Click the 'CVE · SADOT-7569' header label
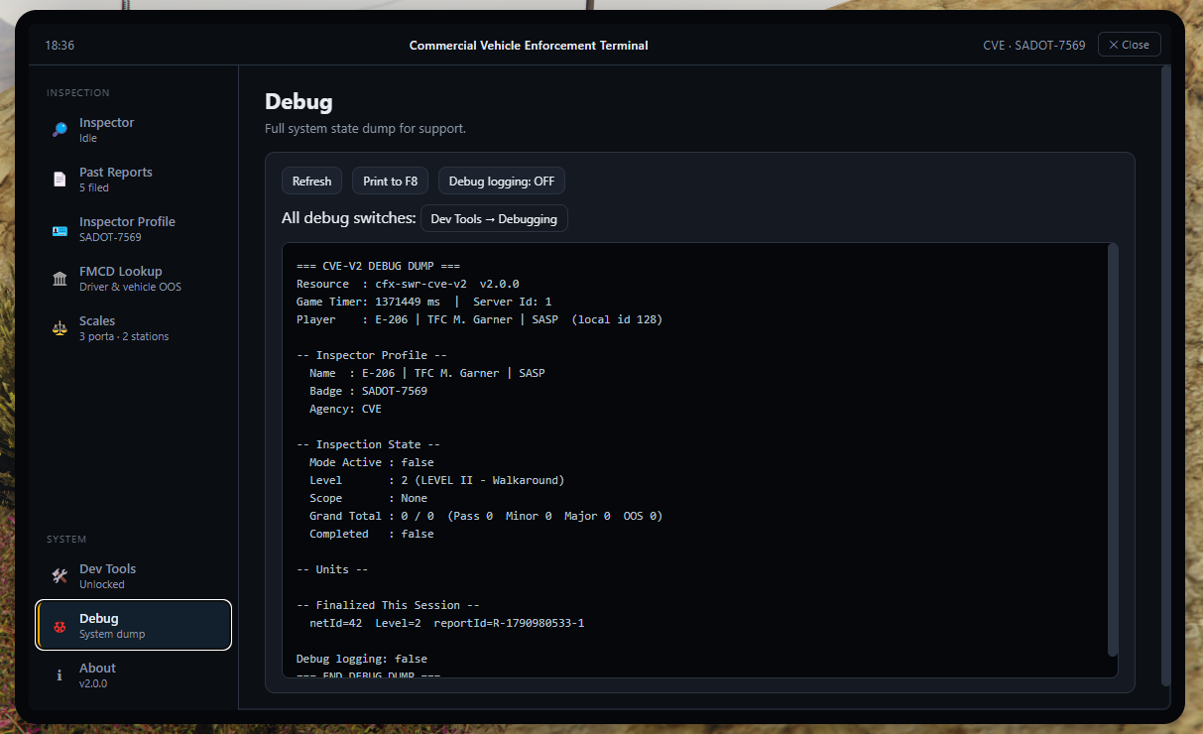Screen dimensions: 1203x734 click(x=1033, y=46)
